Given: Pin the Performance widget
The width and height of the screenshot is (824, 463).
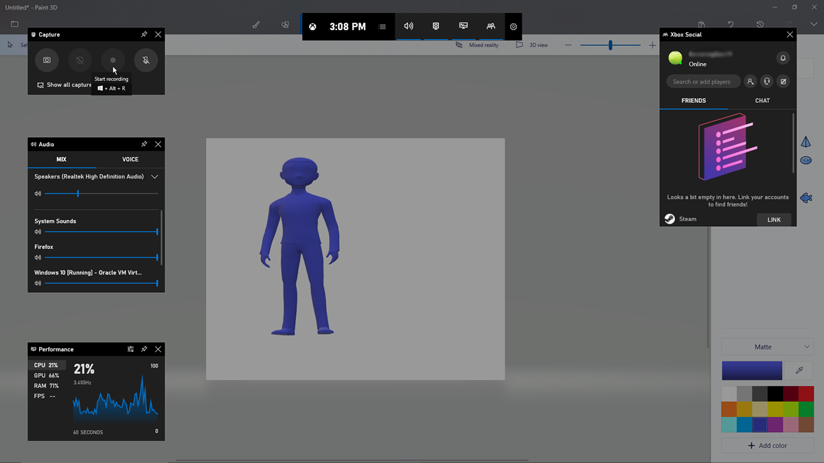Looking at the screenshot, I should [x=144, y=349].
